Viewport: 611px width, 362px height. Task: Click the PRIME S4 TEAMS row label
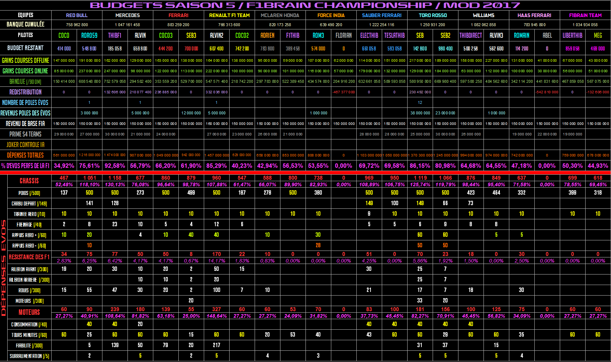pos(25,134)
